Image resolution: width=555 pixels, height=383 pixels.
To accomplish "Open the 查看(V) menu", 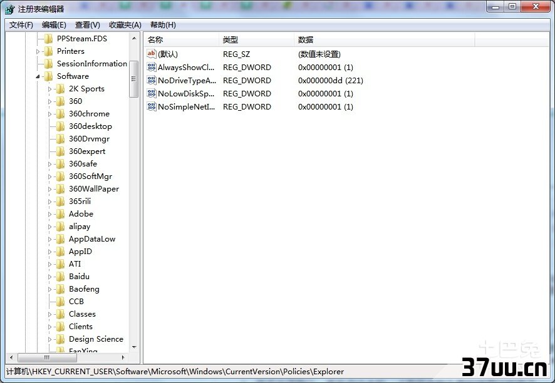I will [88, 25].
